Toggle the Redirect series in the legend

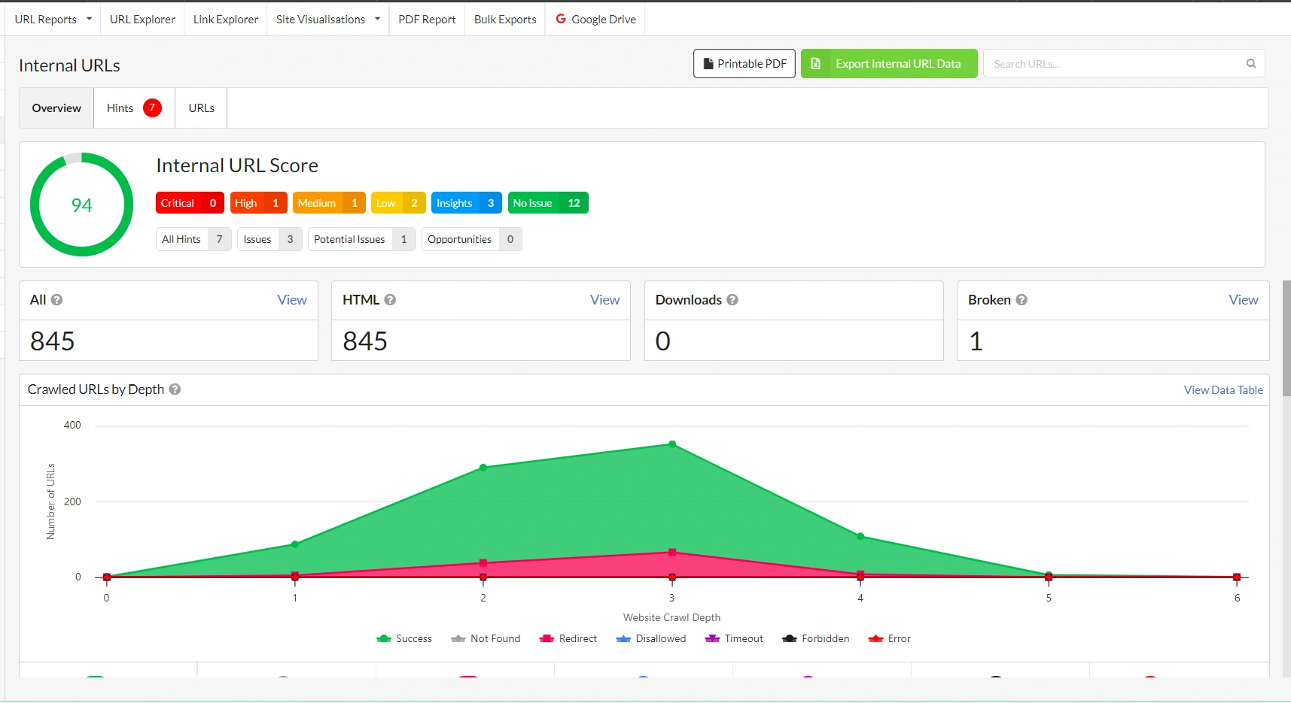[x=569, y=638]
